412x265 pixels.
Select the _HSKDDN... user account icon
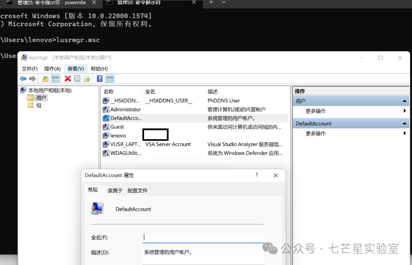[106, 100]
